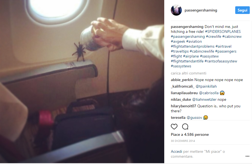Viewport: 252px width, 164px height.
Task: Open abbie_perkin's profile from comments
Action: point(182,80)
